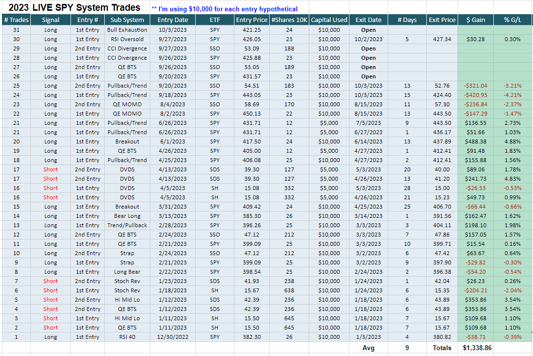Select the '$ Gain' column header
The width and height of the screenshot is (533, 356).
[x=476, y=20]
